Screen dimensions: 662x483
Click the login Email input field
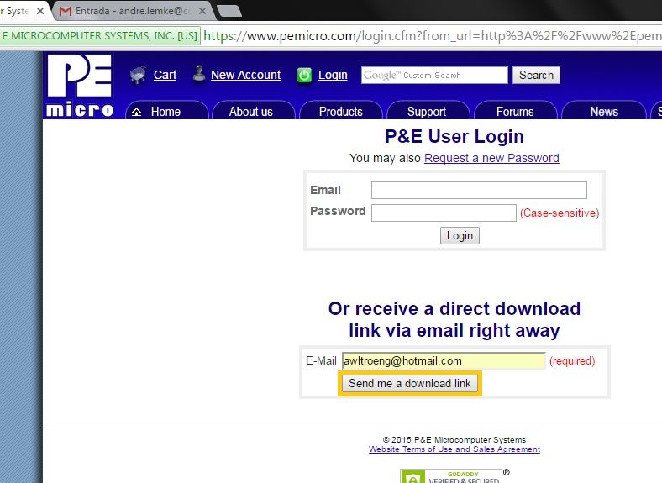click(479, 190)
